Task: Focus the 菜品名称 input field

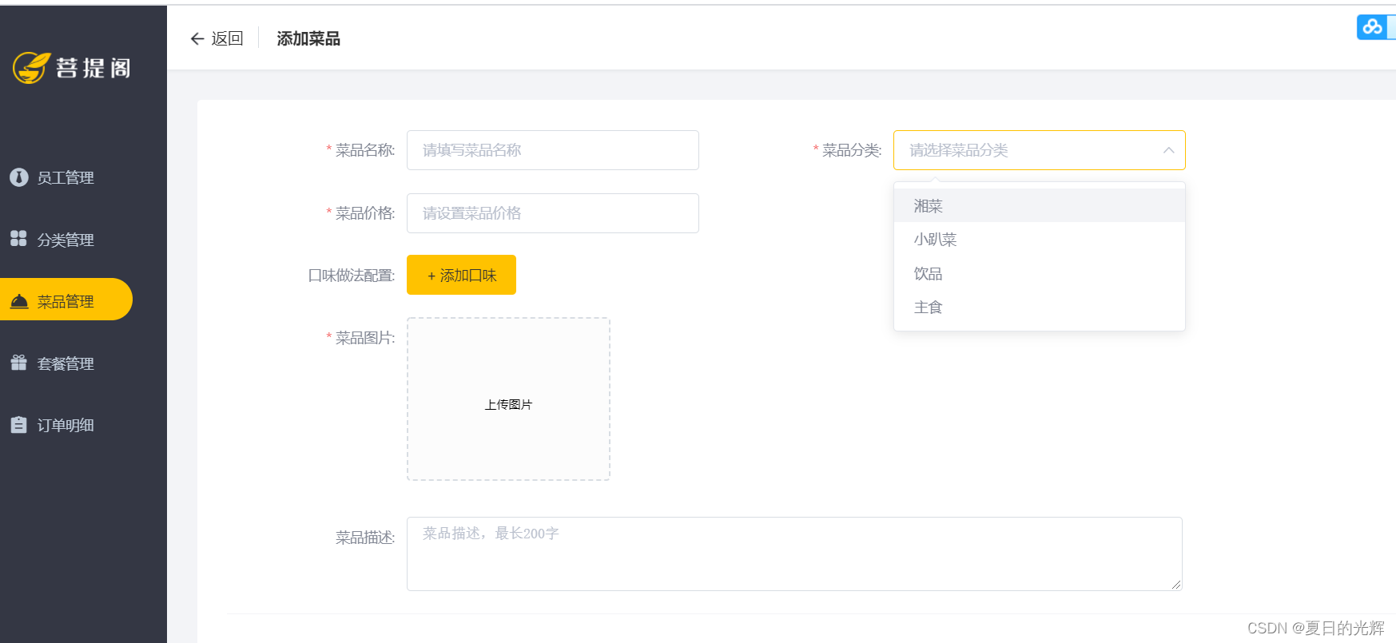Action: (x=553, y=150)
